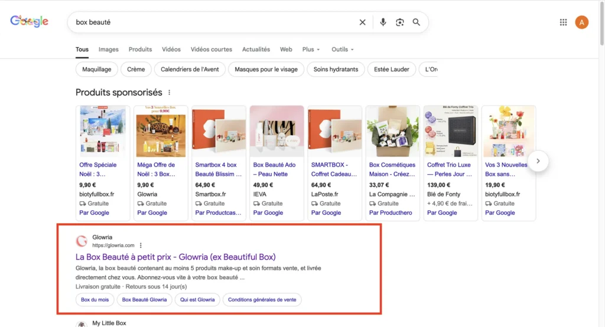Open sponsored products three-dot menu
Viewport: 605px width, 327px height.
170,93
